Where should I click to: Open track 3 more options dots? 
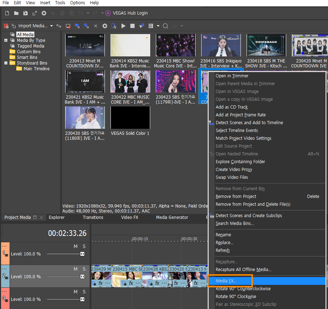(4, 291)
